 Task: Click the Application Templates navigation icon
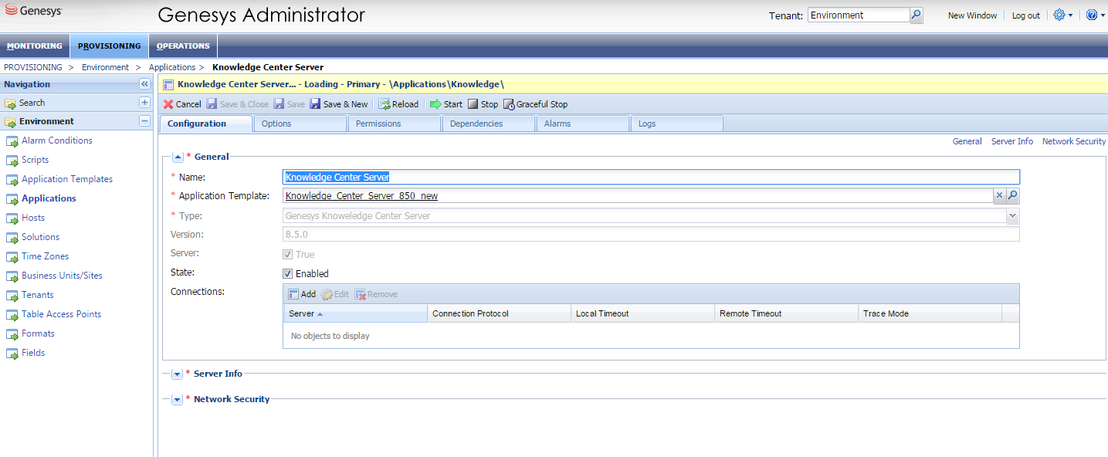click(12, 180)
